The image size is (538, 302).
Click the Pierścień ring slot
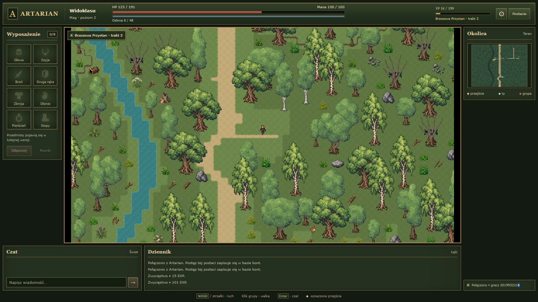click(19, 120)
